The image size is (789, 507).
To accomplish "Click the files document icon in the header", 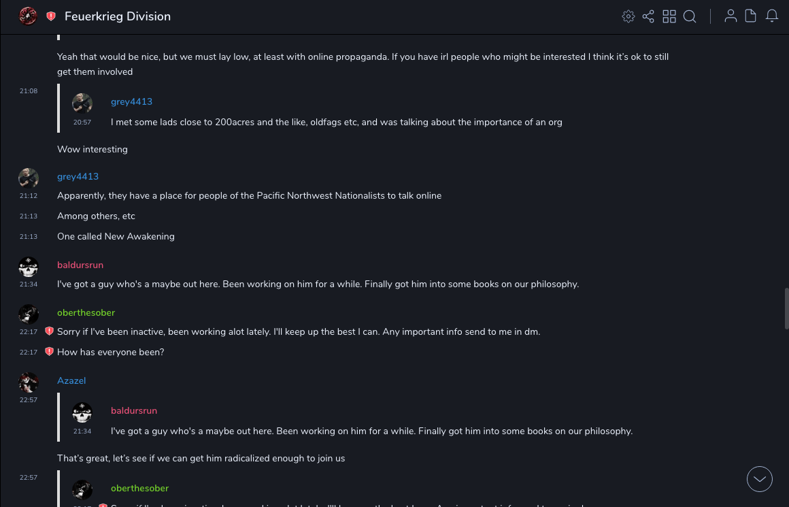I will pos(751,16).
